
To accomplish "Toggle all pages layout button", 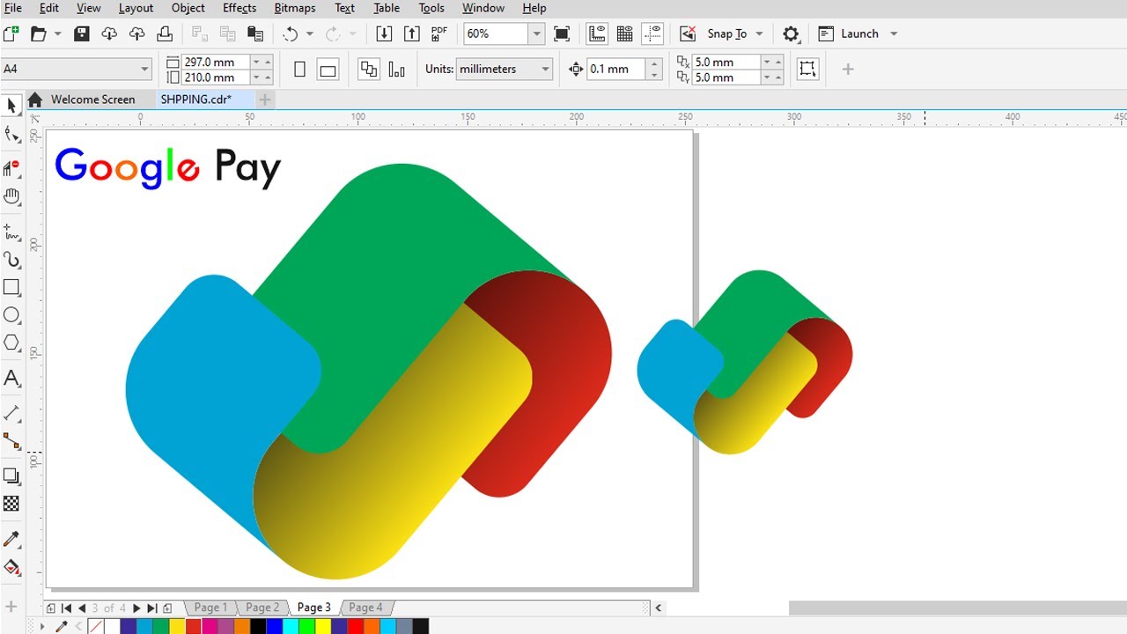I will coord(369,70).
